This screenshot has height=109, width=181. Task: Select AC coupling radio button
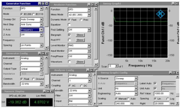click(x=70, y=86)
